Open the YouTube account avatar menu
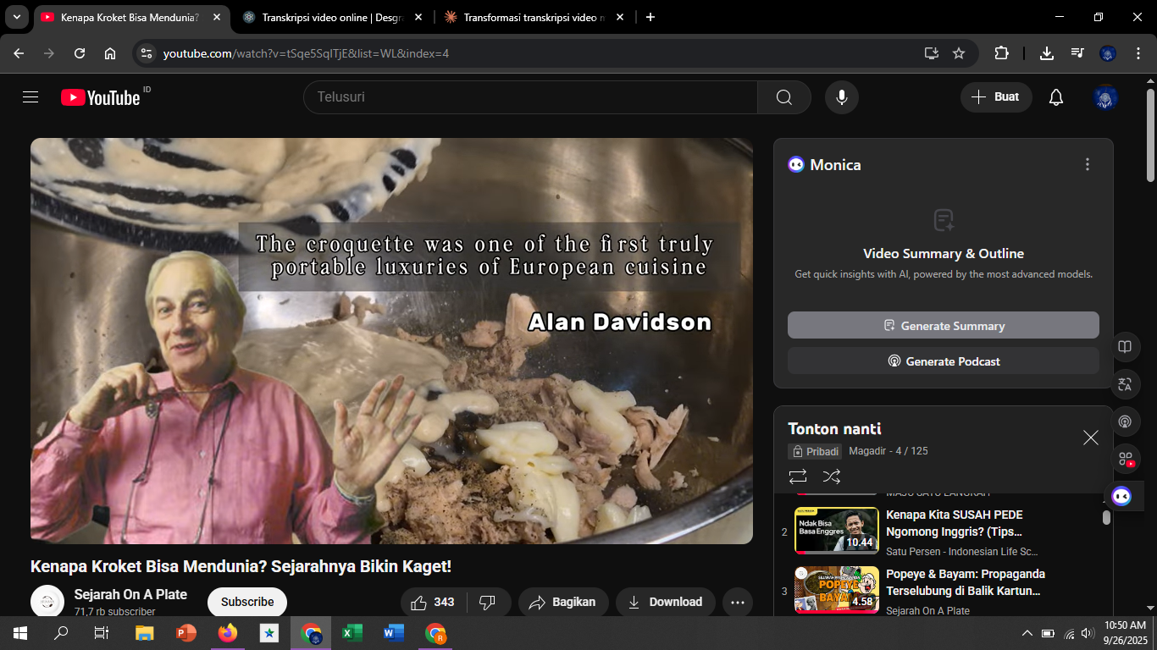 coord(1105,97)
